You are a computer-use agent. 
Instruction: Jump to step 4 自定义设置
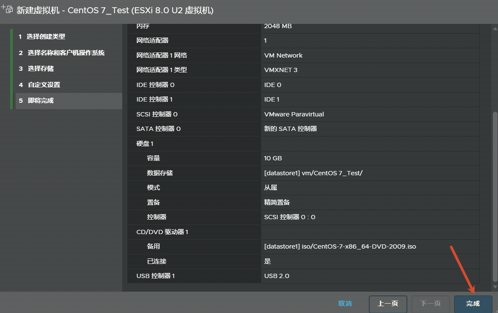point(39,85)
